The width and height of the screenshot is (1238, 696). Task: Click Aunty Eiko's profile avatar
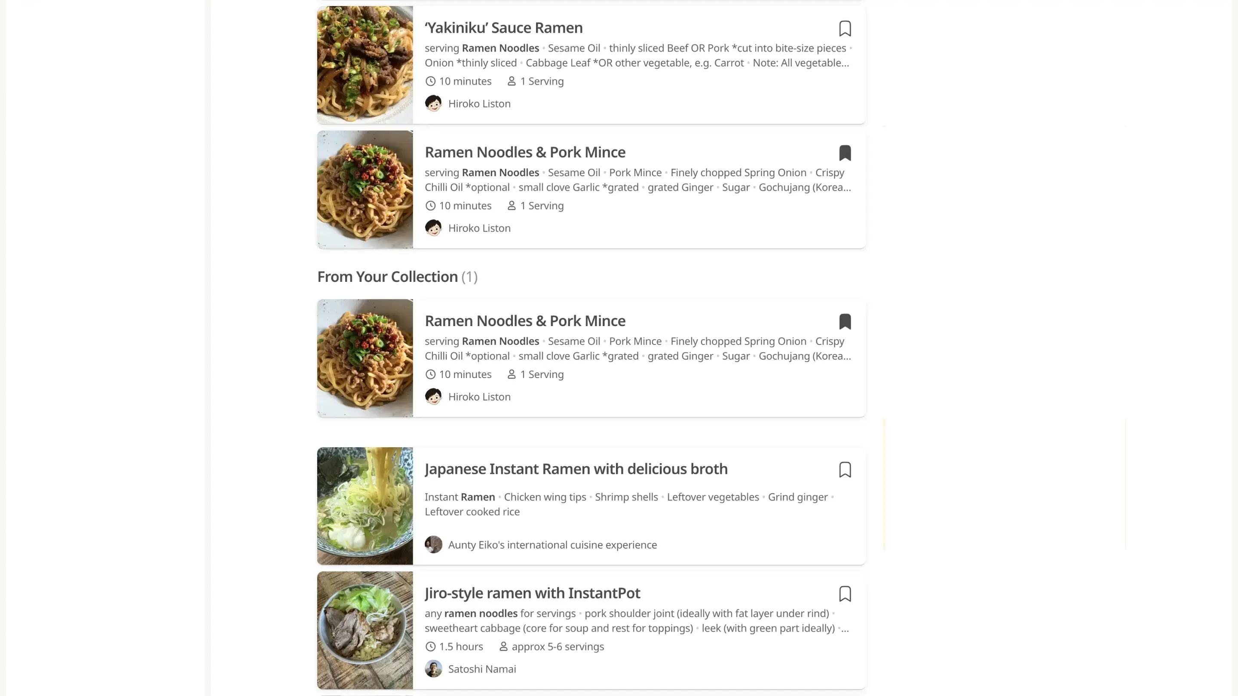[x=433, y=545]
